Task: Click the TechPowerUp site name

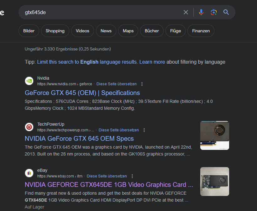Action: tap(51, 124)
